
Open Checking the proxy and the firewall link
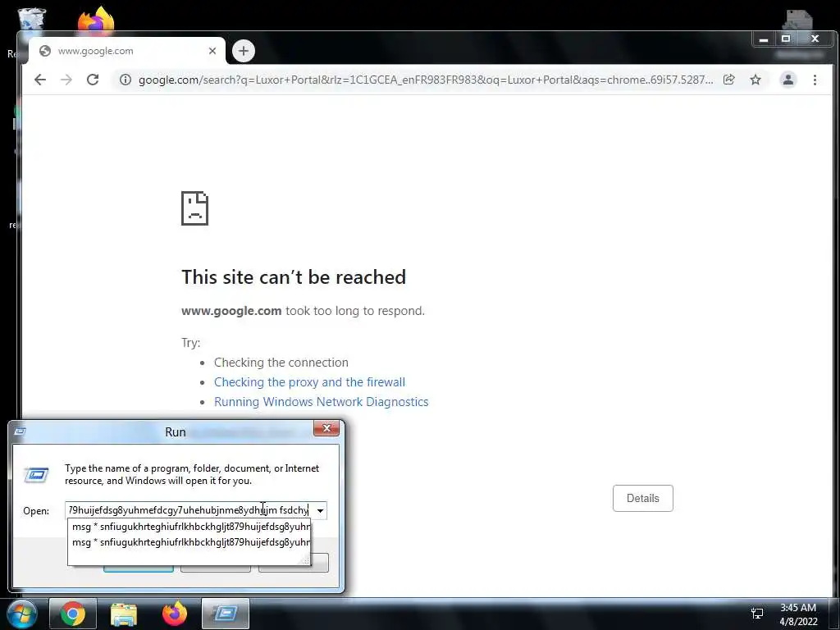309,382
